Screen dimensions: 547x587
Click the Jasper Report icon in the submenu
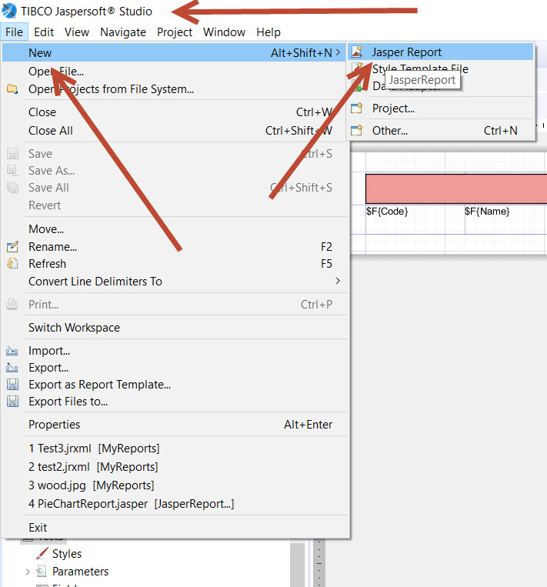[x=357, y=52]
